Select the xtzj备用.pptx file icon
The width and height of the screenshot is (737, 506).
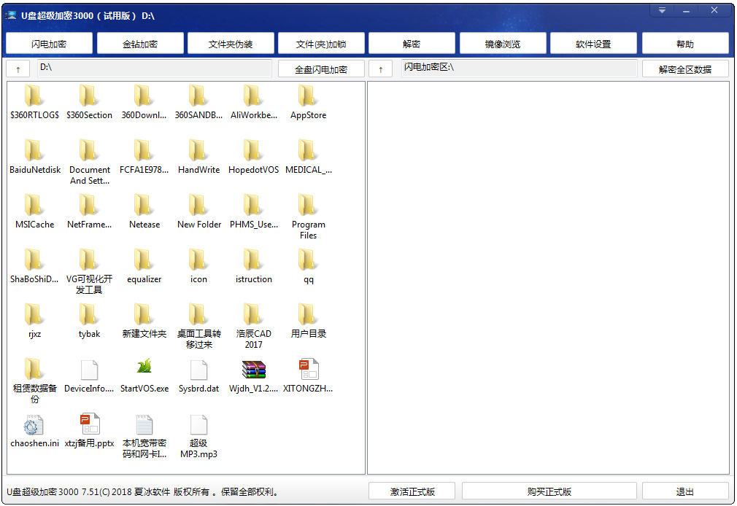[89, 424]
